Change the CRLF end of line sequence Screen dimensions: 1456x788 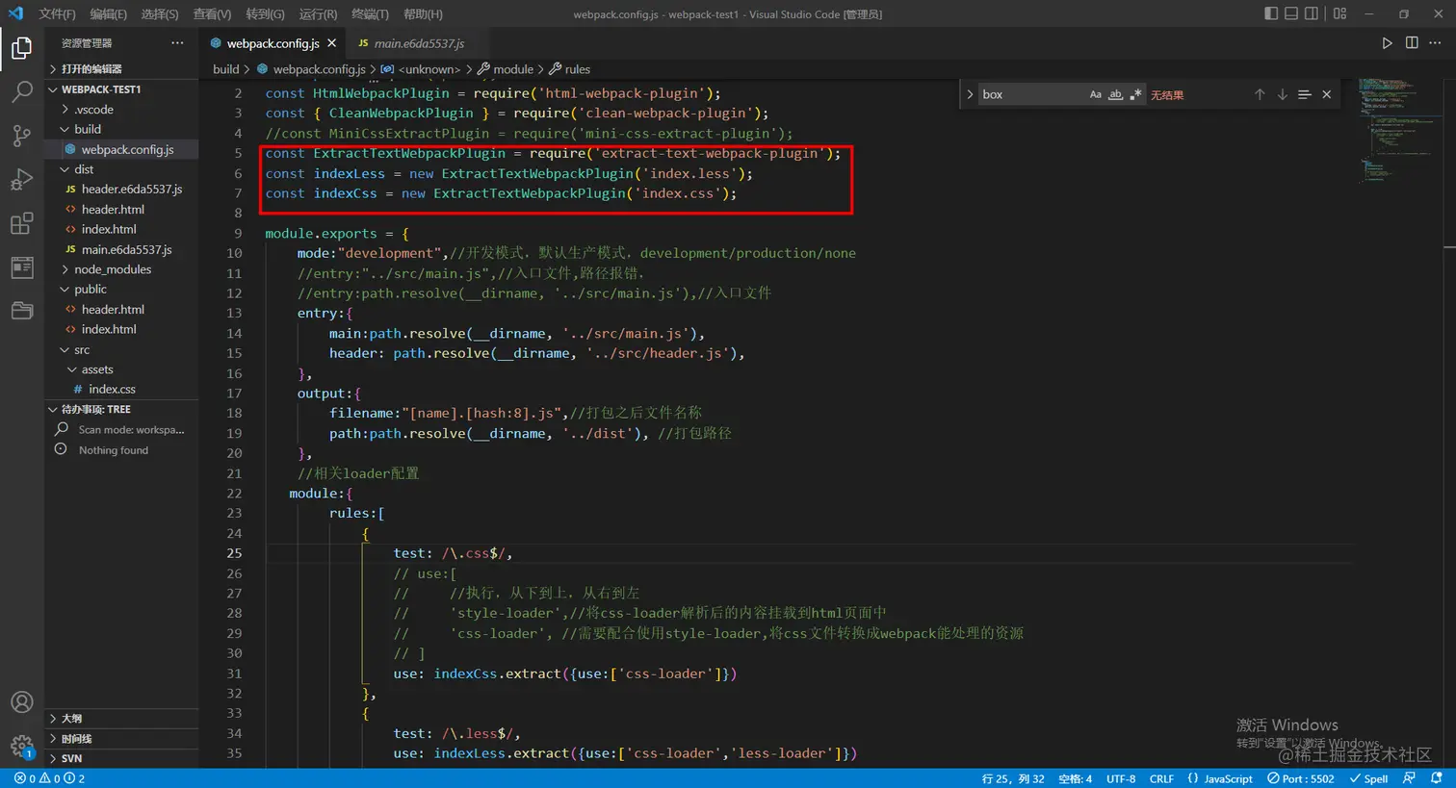pos(1161,778)
